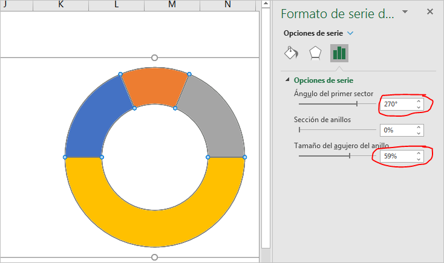Viewport: 444px width, 263px height.
Task: Click the vertical scrollbar thumb
Action: [x=266, y=128]
